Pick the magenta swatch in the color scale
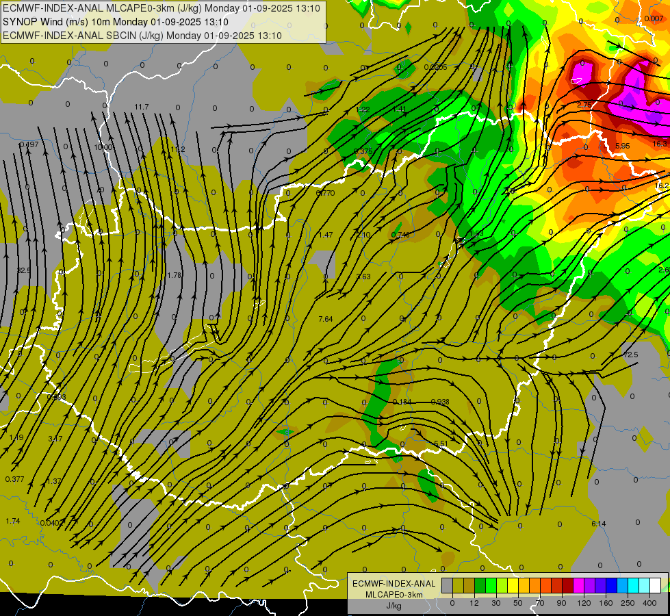This screenshot has height=616, width=670. [579, 585]
